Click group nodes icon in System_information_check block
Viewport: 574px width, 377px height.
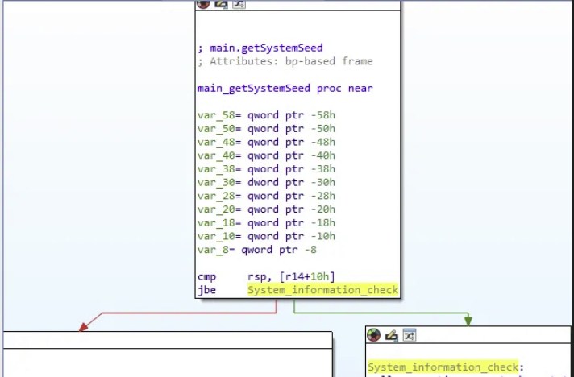click(409, 335)
